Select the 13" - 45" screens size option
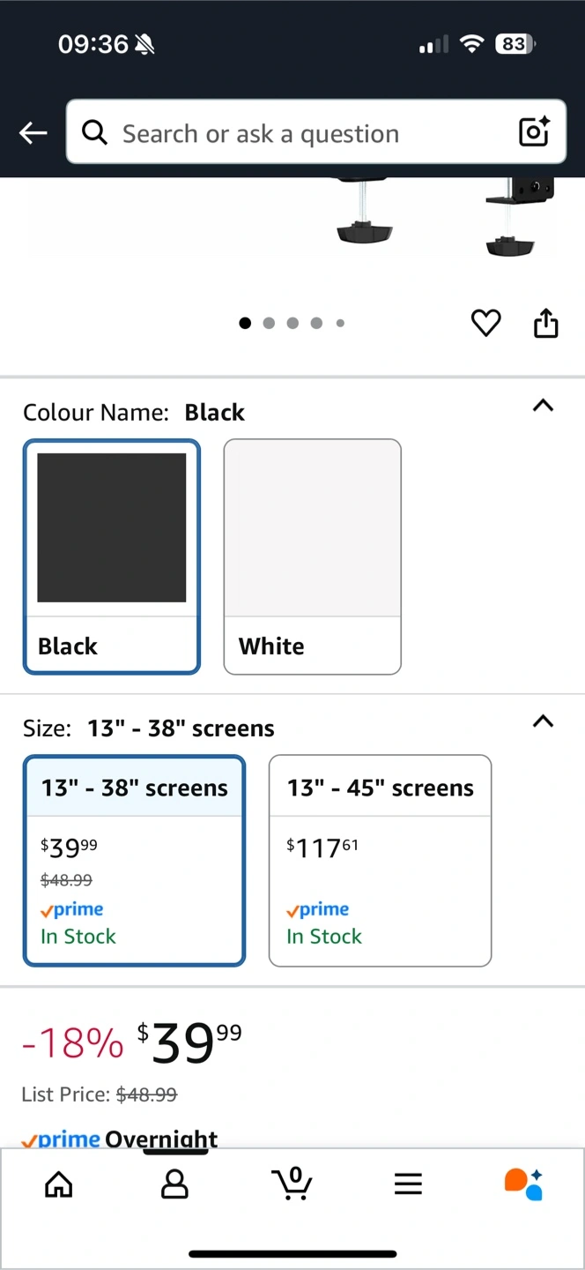585x1270 pixels. click(x=380, y=860)
